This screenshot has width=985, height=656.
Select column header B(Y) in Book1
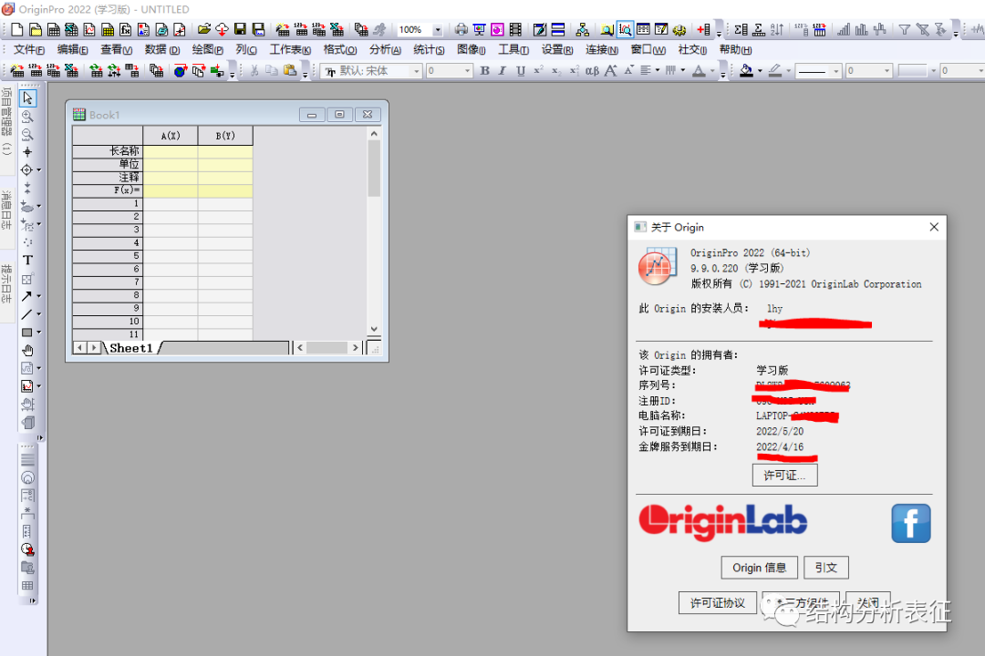click(x=225, y=136)
